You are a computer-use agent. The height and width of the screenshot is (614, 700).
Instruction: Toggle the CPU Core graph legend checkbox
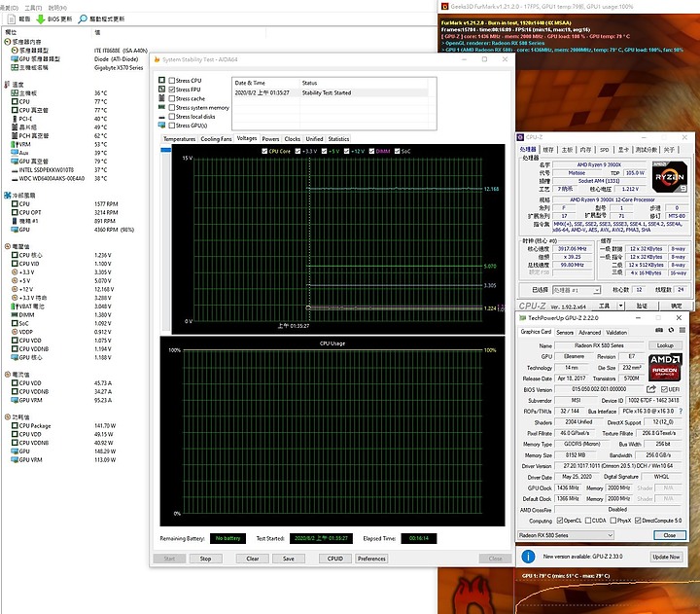point(264,151)
